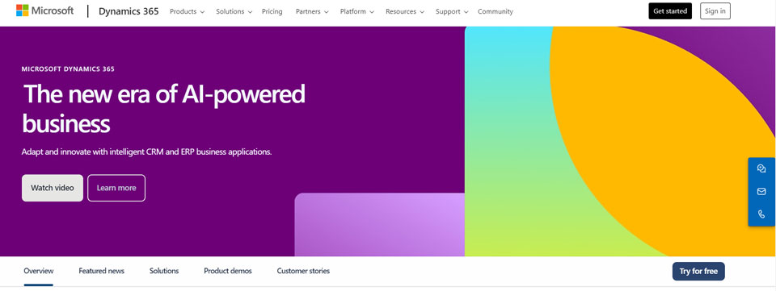Viewport: 776px width, 291px height.
Task: Click the 'Adapt and innovate' subtitle text
Action: [146, 152]
